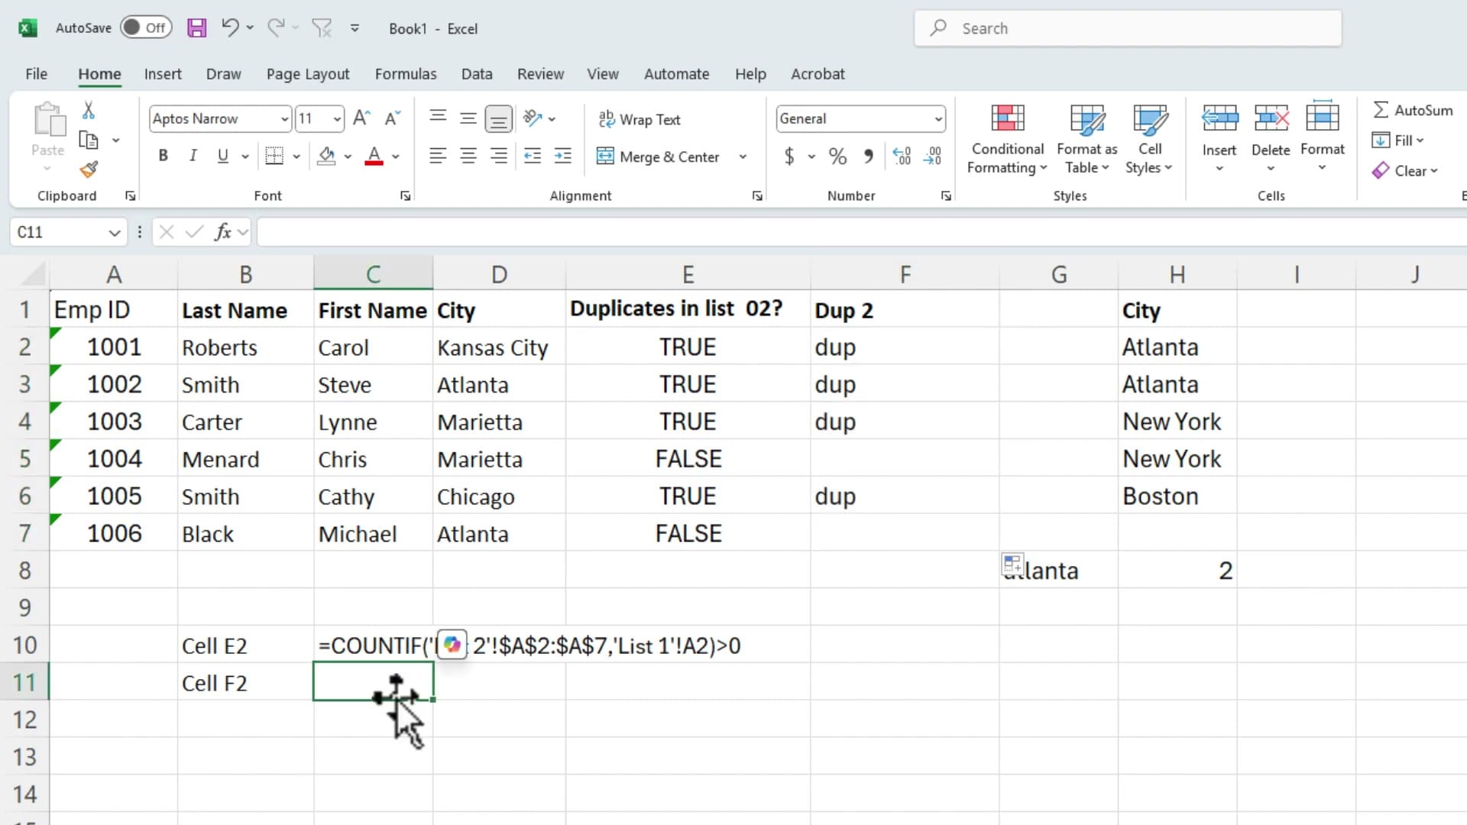Click the Cut (scissors) icon in Clipboard group

[89, 109]
